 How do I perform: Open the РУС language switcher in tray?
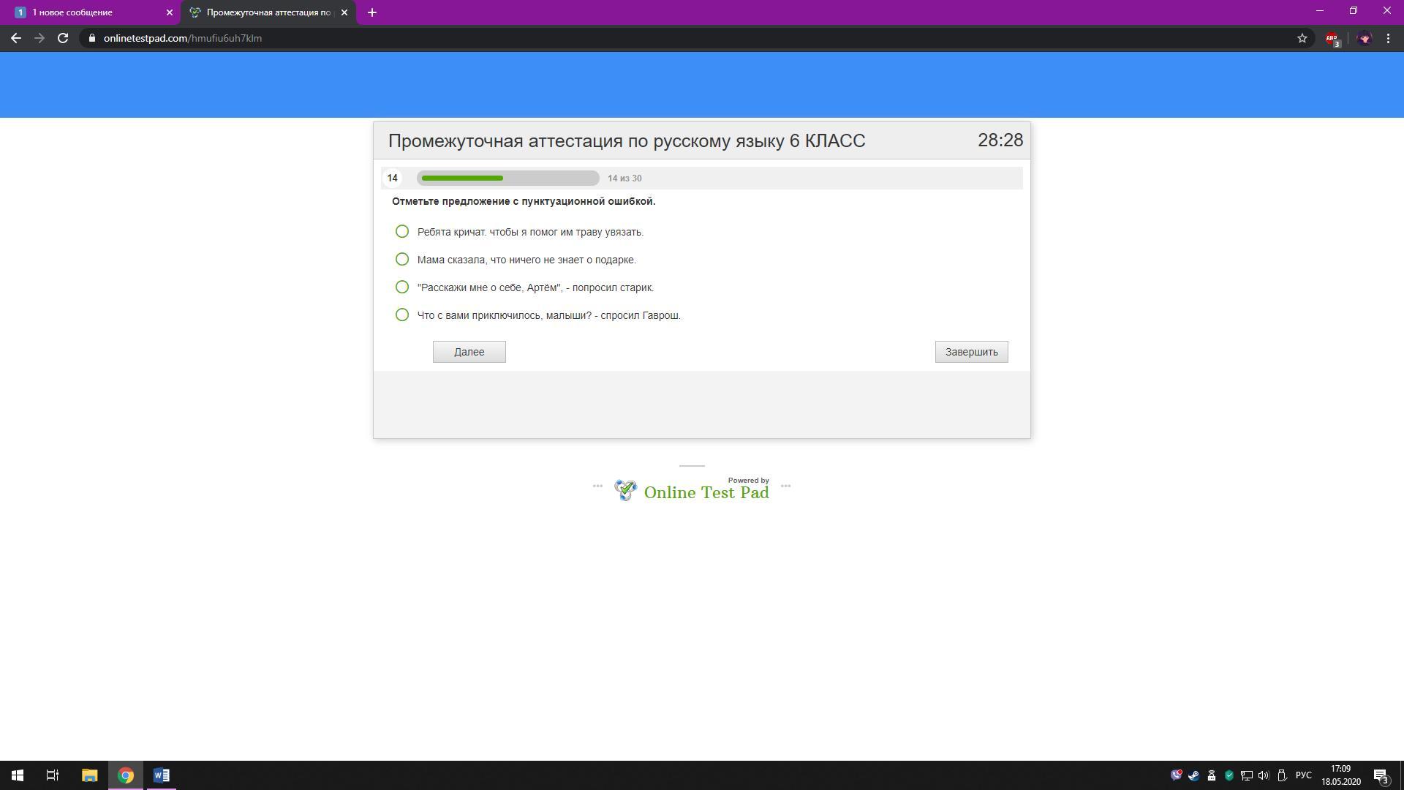point(1303,775)
